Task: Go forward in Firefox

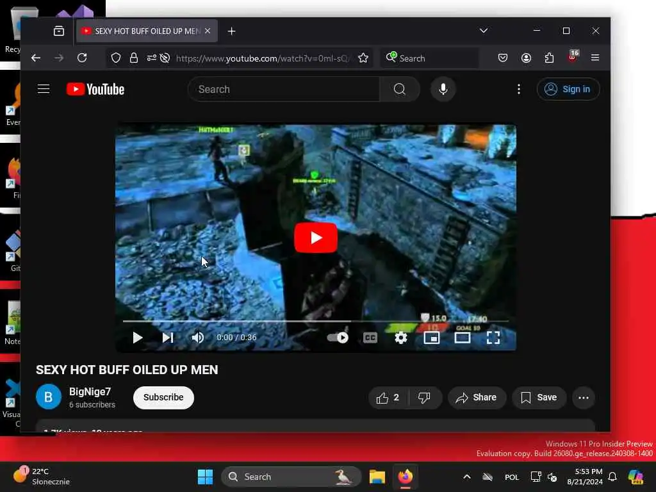Action: coord(59,58)
